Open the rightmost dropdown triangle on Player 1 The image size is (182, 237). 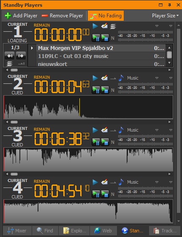171,26
